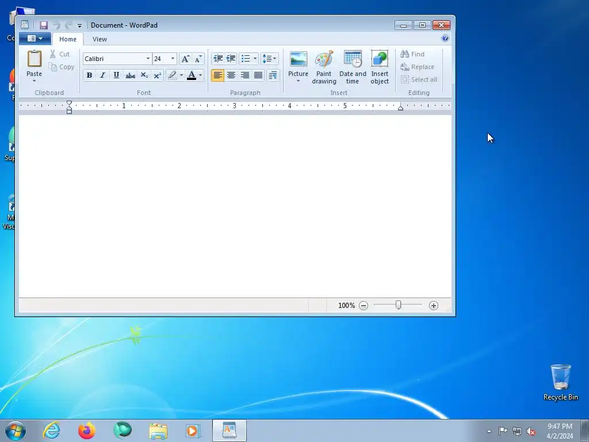Toggle Underline formatting
Image resolution: width=589 pixels, height=442 pixels.
(x=116, y=75)
